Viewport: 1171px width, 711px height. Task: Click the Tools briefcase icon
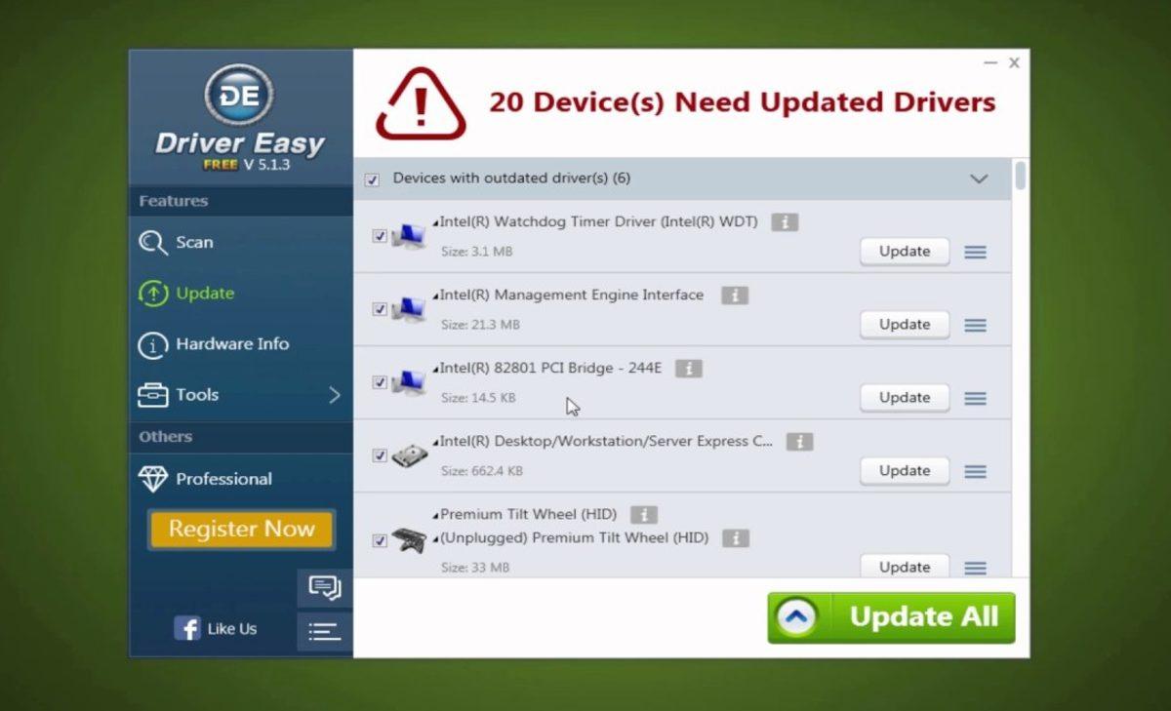click(153, 395)
